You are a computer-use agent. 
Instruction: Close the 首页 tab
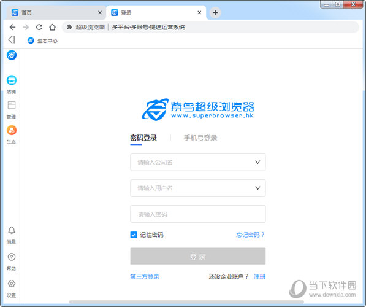coord(100,13)
